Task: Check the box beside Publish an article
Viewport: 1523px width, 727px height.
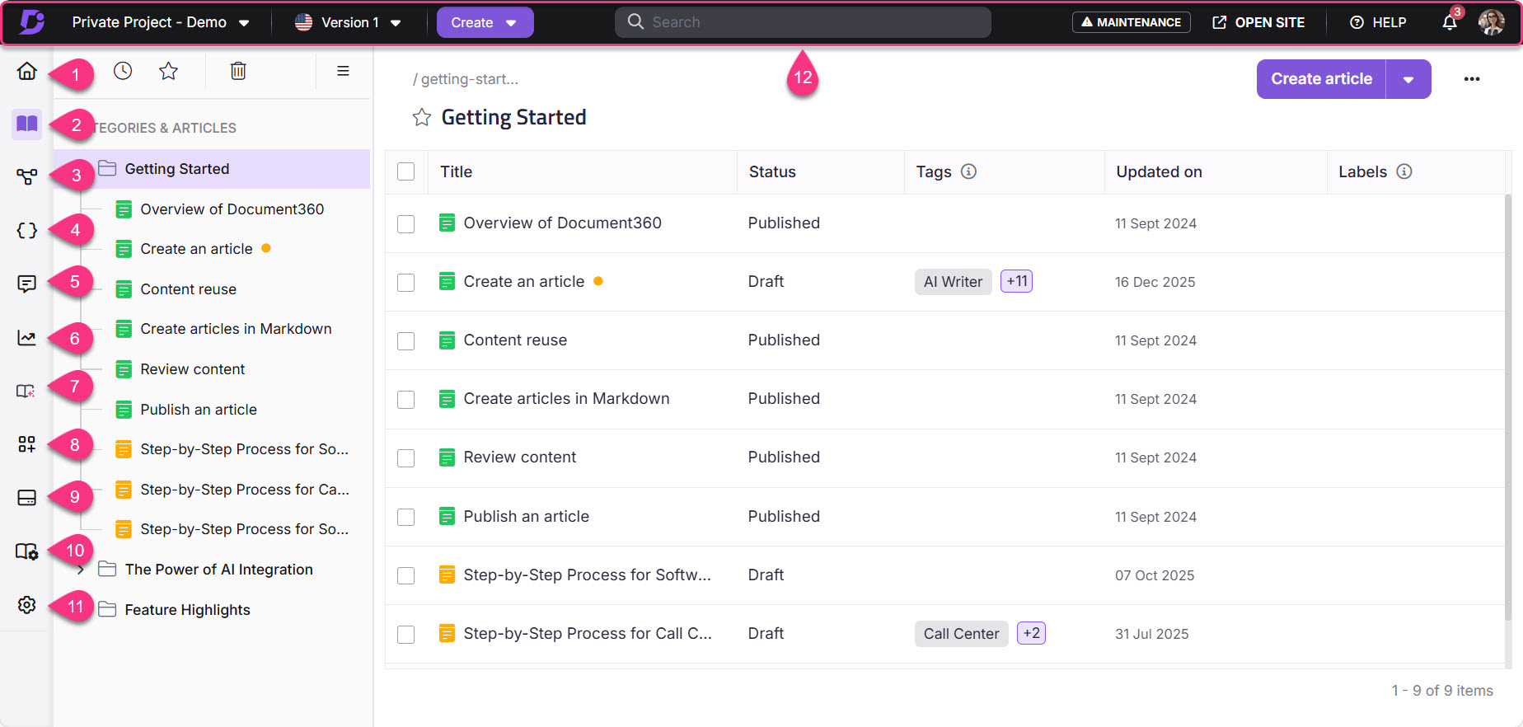Action: point(405,517)
